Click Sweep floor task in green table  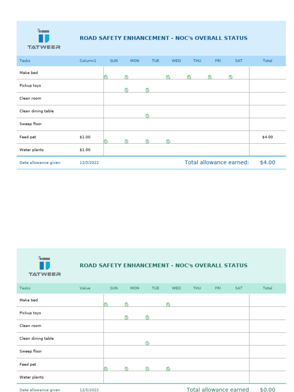click(x=31, y=351)
